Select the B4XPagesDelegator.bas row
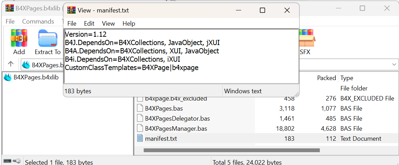Screen dimensions: 399x165 tap(266, 119)
